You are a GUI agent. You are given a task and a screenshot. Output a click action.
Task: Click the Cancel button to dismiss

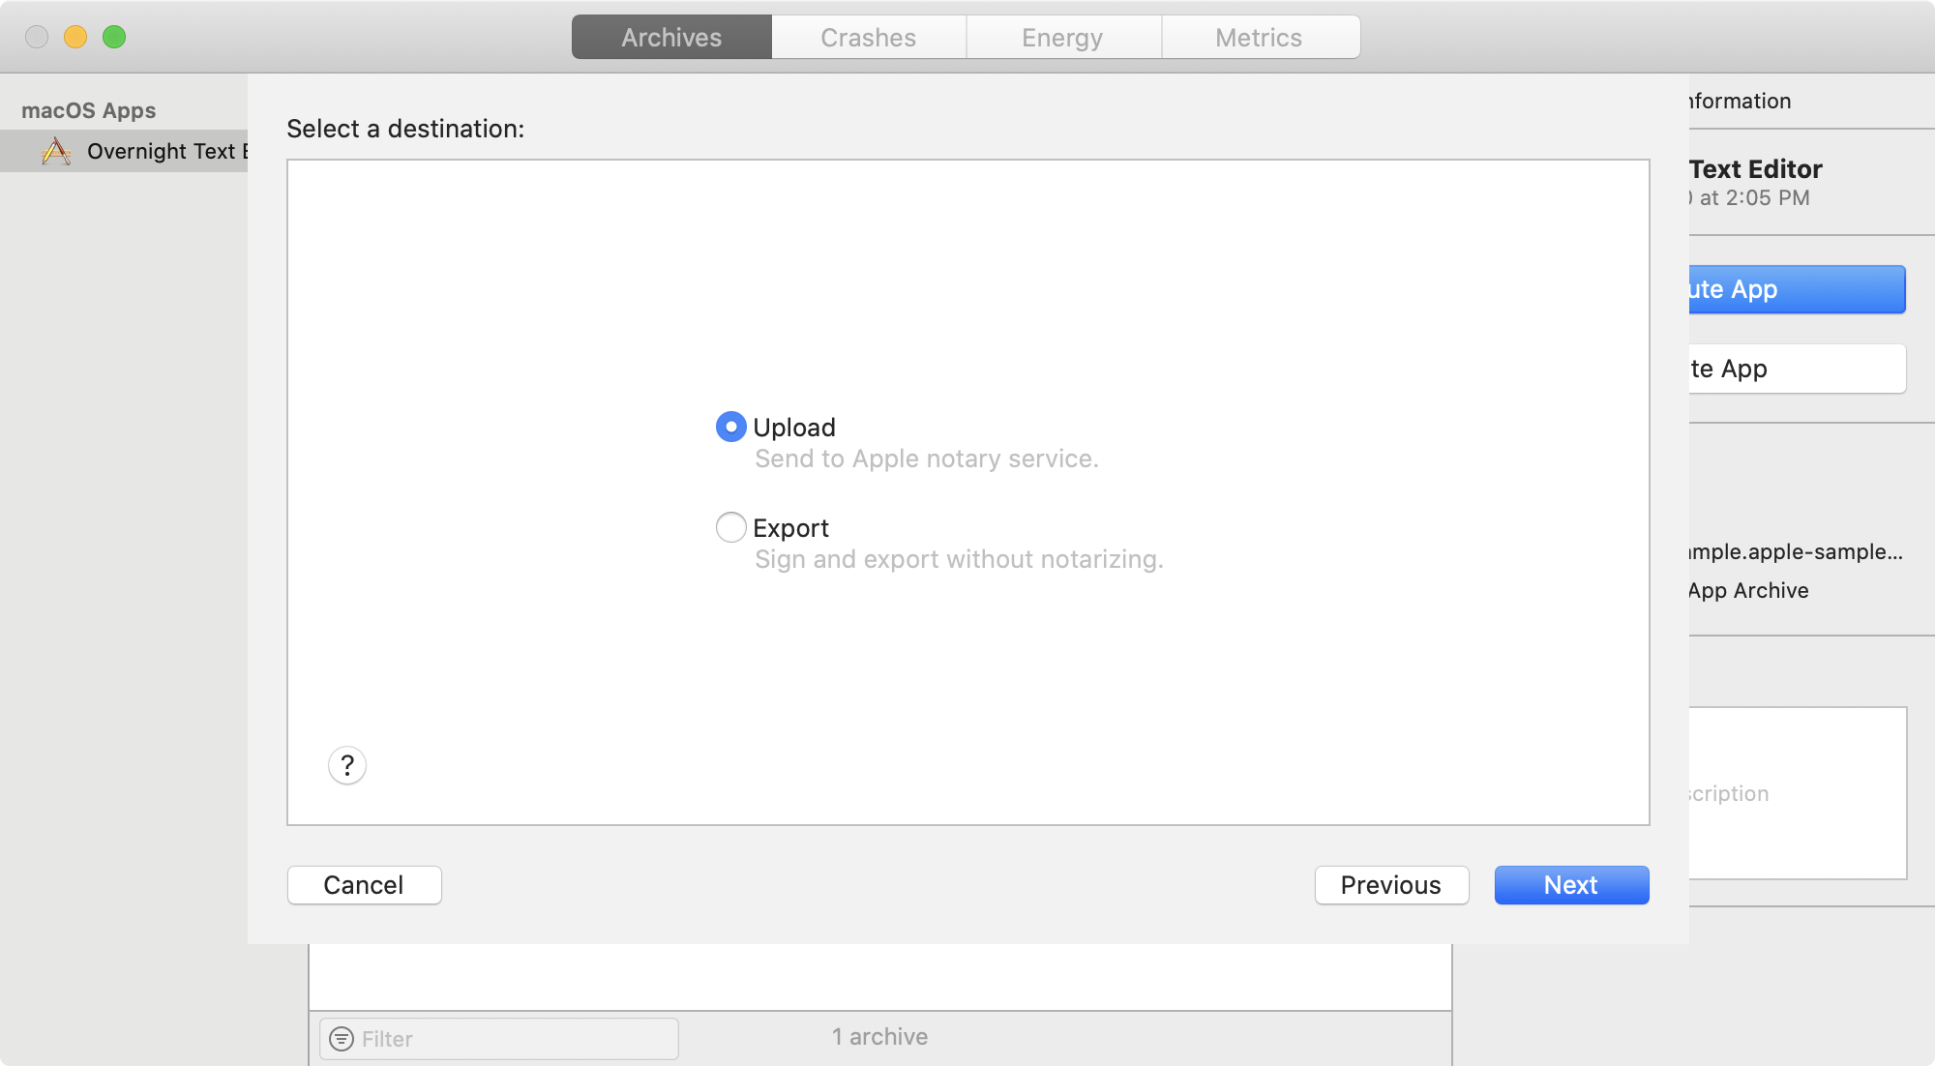coord(365,883)
